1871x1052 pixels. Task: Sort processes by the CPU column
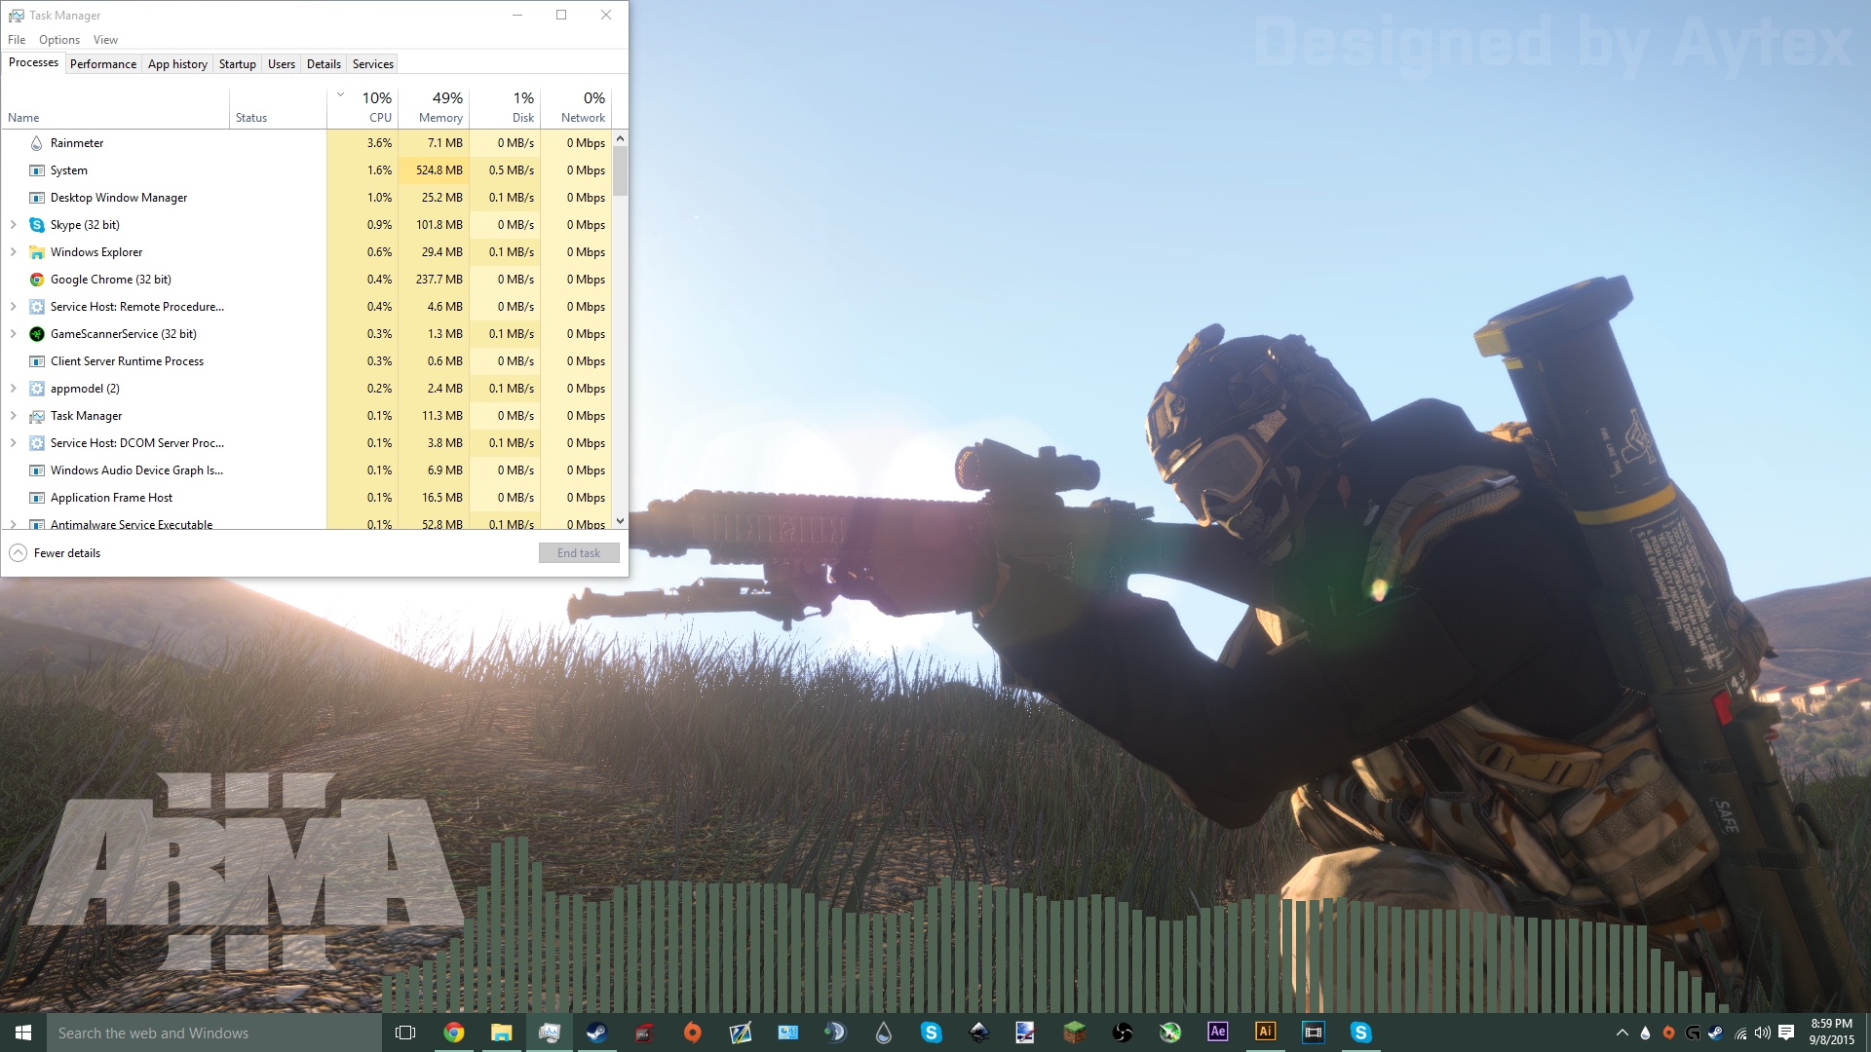click(x=363, y=107)
